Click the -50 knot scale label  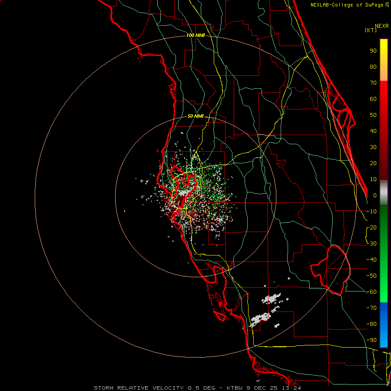(371, 276)
